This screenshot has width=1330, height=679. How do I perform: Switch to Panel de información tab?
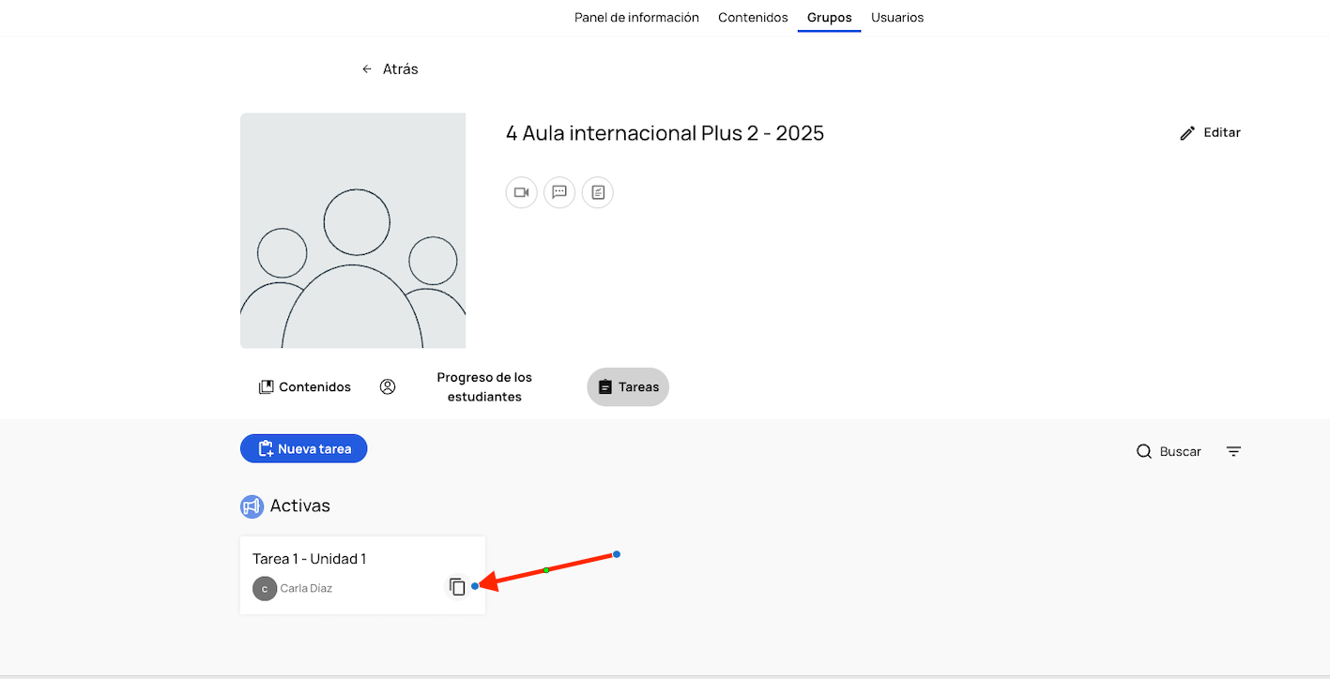tap(636, 18)
